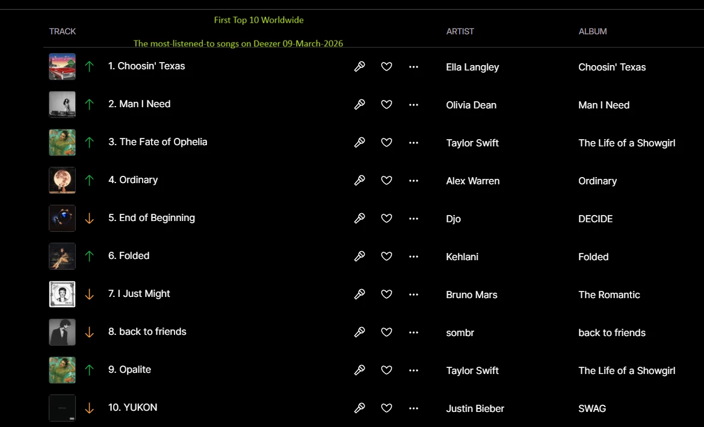Click the lyrics icon for End of Beginning
Screen dimensions: 704x427
click(x=359, y=219)
